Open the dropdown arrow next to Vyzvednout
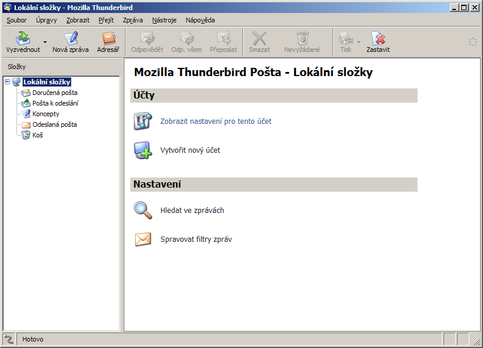483x348 pixels. tap(45, 42)
